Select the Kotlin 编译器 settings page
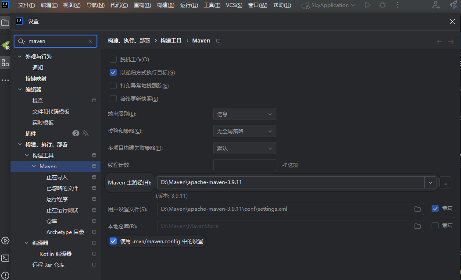This screenshot has height=280, width=461. coord(56,254)
